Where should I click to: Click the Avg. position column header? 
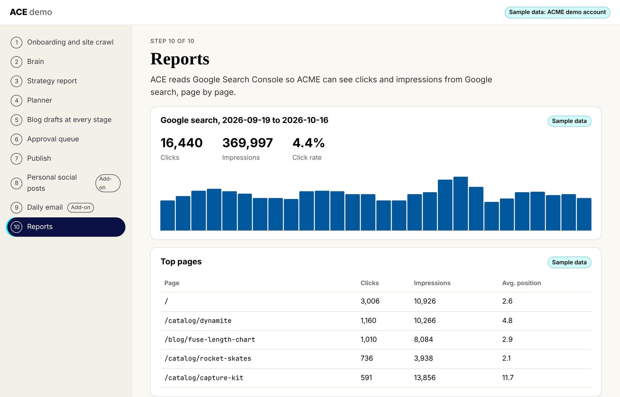pyautogui.click(x=522, y=283)
